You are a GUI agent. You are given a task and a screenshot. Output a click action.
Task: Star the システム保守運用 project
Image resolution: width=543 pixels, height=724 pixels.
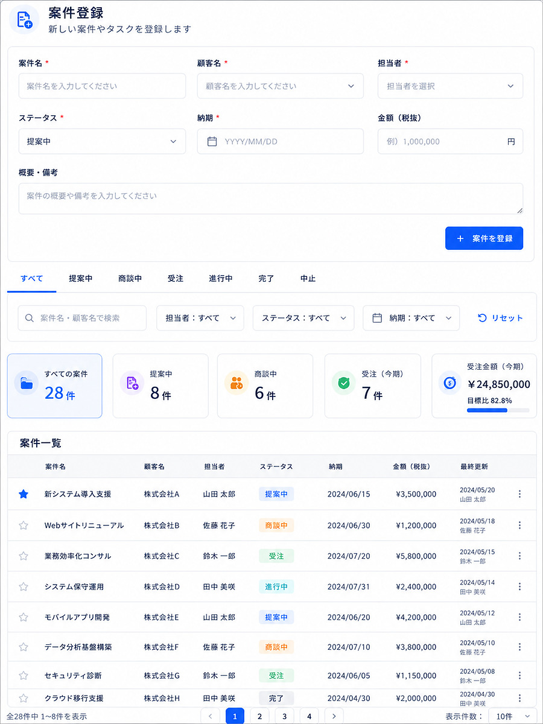(24, 586)
